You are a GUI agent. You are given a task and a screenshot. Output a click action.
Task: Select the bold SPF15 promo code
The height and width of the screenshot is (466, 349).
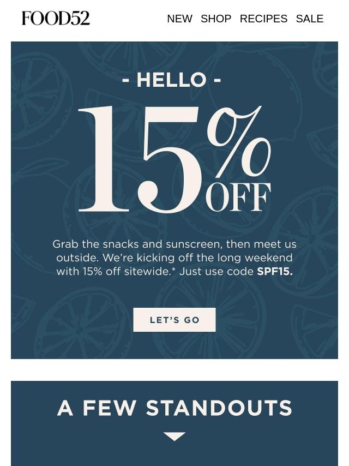point(275,271)
